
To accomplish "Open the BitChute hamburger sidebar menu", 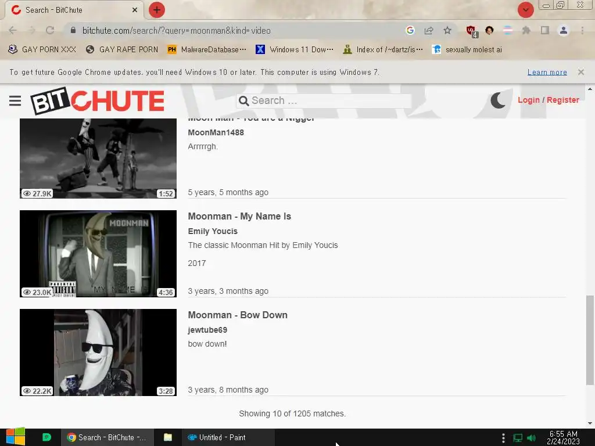I will pos(15,100).
